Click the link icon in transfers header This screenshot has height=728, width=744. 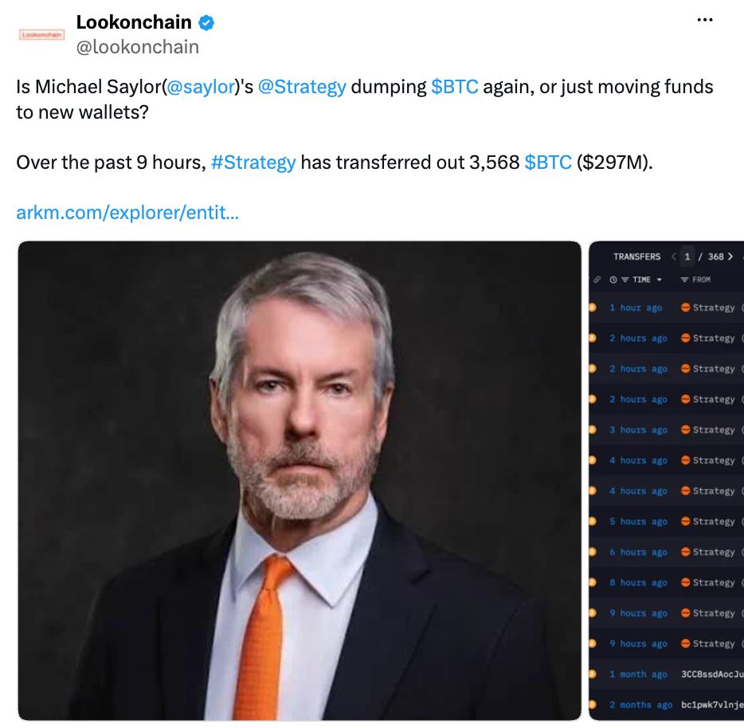coord(597,280)
